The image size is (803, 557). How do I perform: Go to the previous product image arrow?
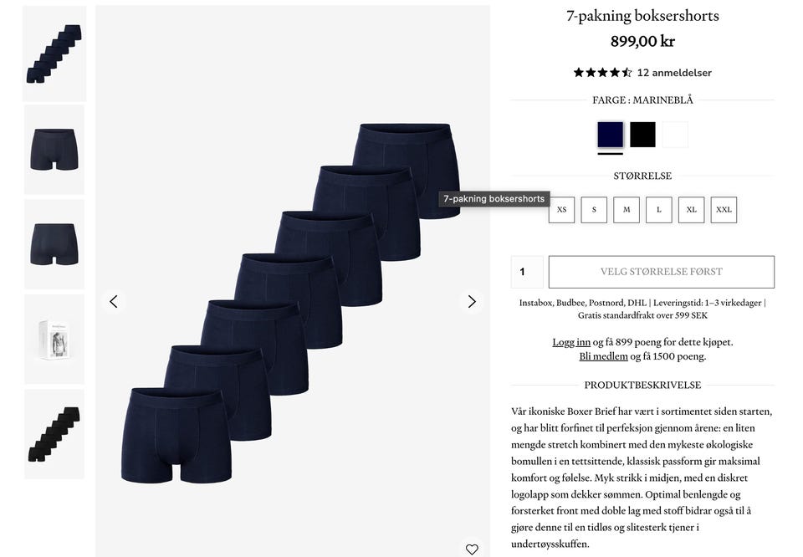pyautogui.click(x=114, y=302)
